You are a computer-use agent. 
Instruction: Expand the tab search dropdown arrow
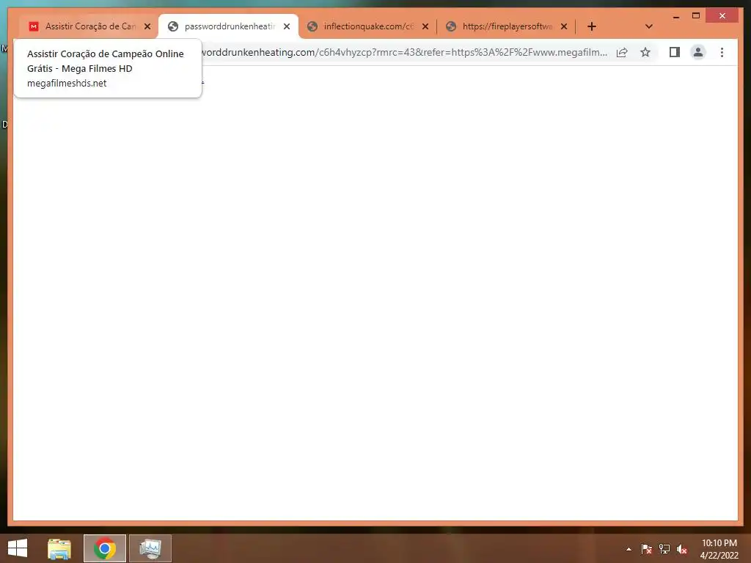(x=649, y=26)
